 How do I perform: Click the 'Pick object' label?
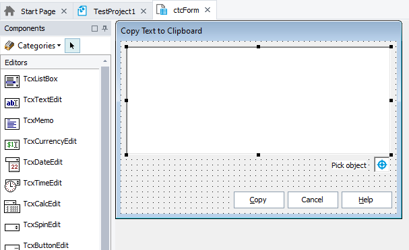pos(349,165)
